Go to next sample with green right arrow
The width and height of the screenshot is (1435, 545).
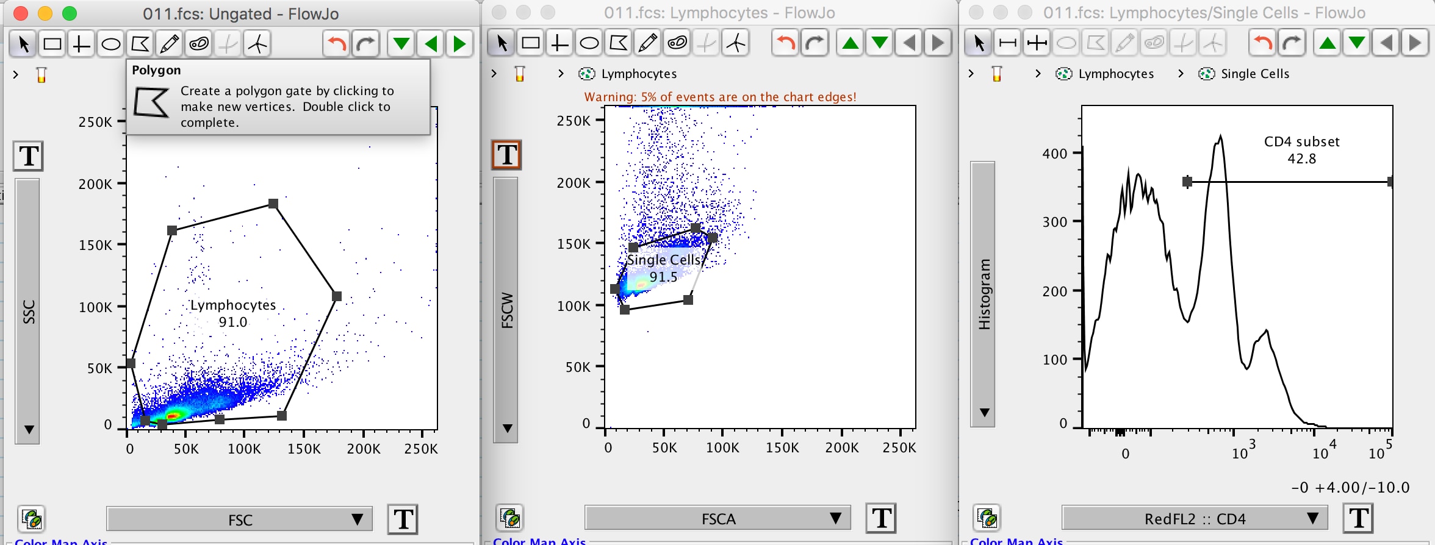(x=459, y=44)
